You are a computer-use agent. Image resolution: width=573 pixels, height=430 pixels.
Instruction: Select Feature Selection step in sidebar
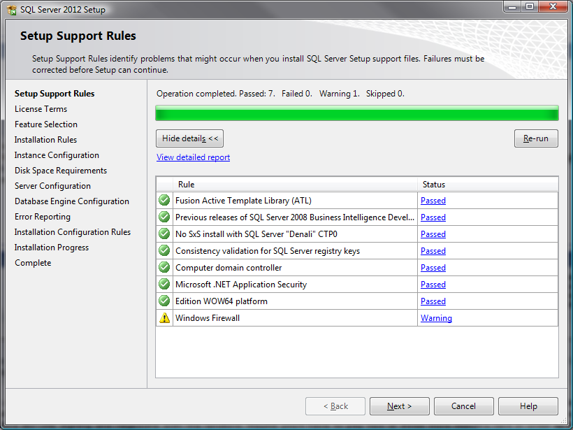(x=46, y=124)
